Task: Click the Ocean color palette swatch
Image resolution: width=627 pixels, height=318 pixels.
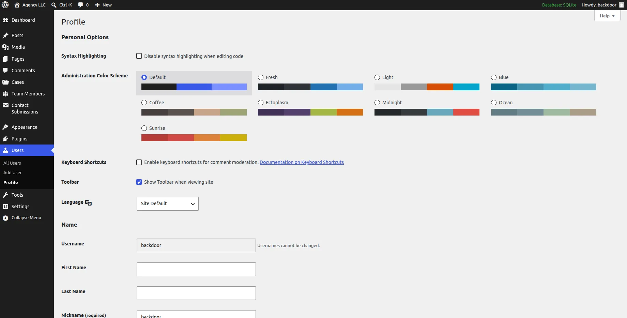Action: [544, 112]
